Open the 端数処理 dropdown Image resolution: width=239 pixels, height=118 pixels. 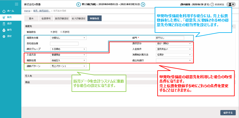68,60
